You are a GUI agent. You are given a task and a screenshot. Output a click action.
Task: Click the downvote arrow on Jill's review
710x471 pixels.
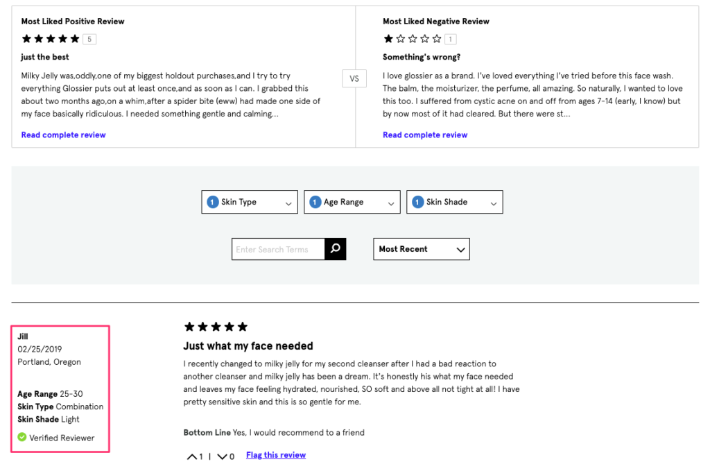pyautogui.click(x=220, y=456)
